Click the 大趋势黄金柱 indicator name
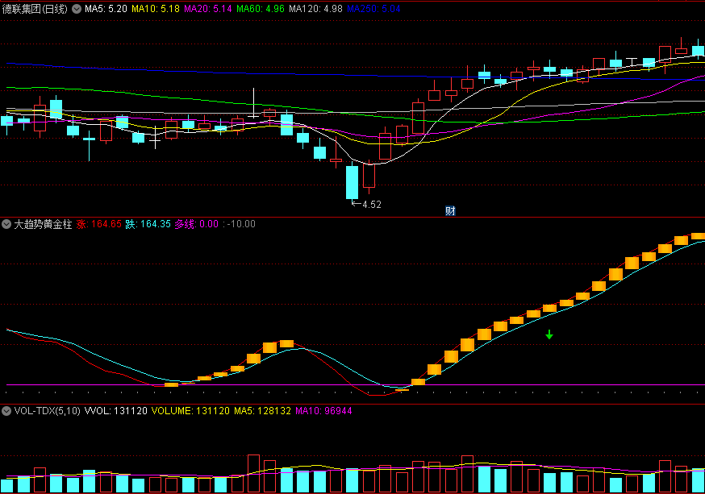This screenshot has width=705, height=494. click(43, 224)
